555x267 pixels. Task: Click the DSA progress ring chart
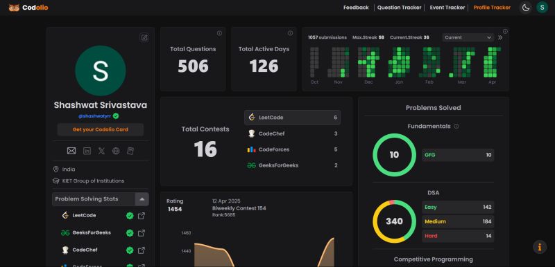(x=394, y=221)
